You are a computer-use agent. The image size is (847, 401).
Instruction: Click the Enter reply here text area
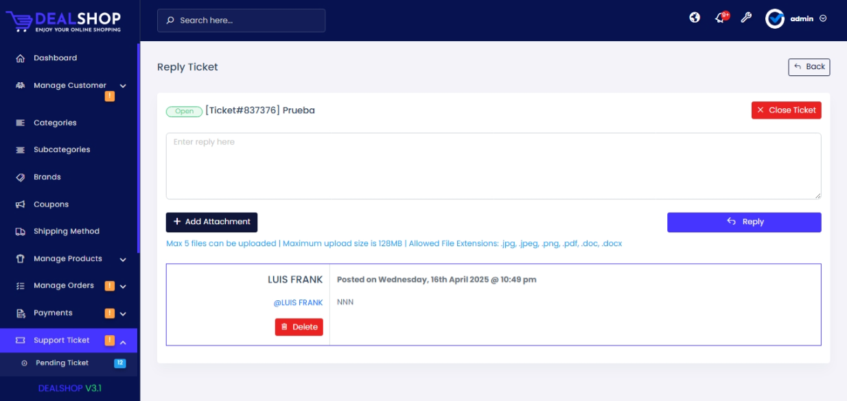coord(493,166)
